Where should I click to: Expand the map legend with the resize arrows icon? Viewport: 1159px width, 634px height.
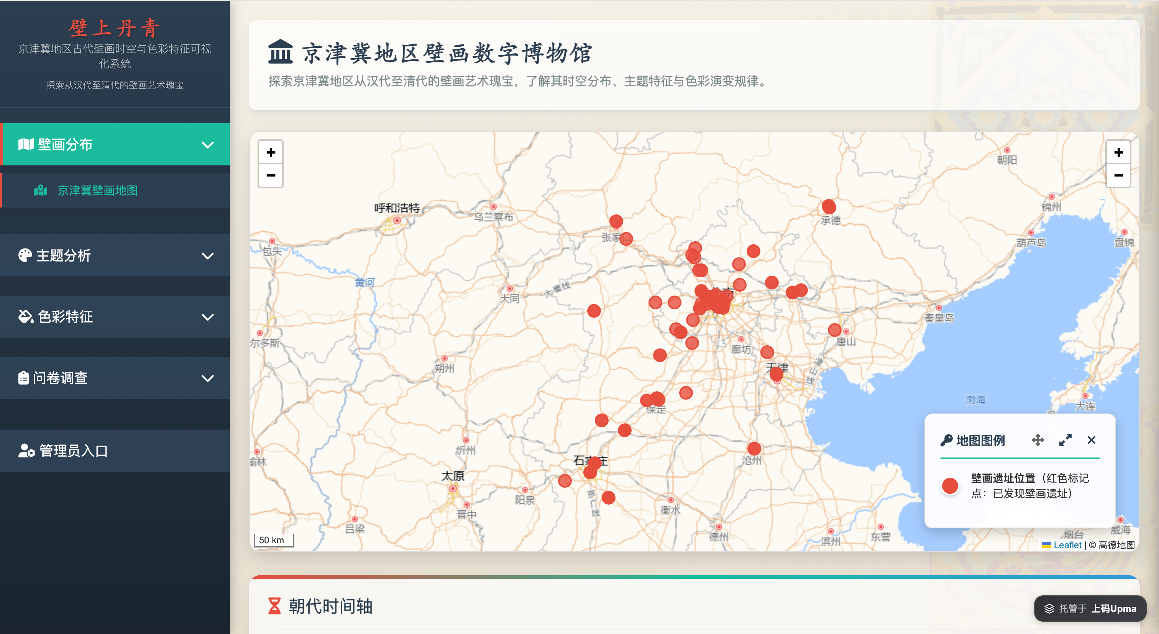tap(1065, 440)
